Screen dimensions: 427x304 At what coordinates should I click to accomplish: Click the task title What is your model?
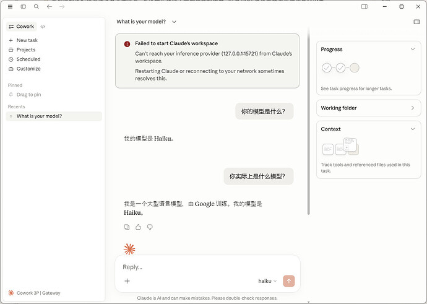point(141,22)
